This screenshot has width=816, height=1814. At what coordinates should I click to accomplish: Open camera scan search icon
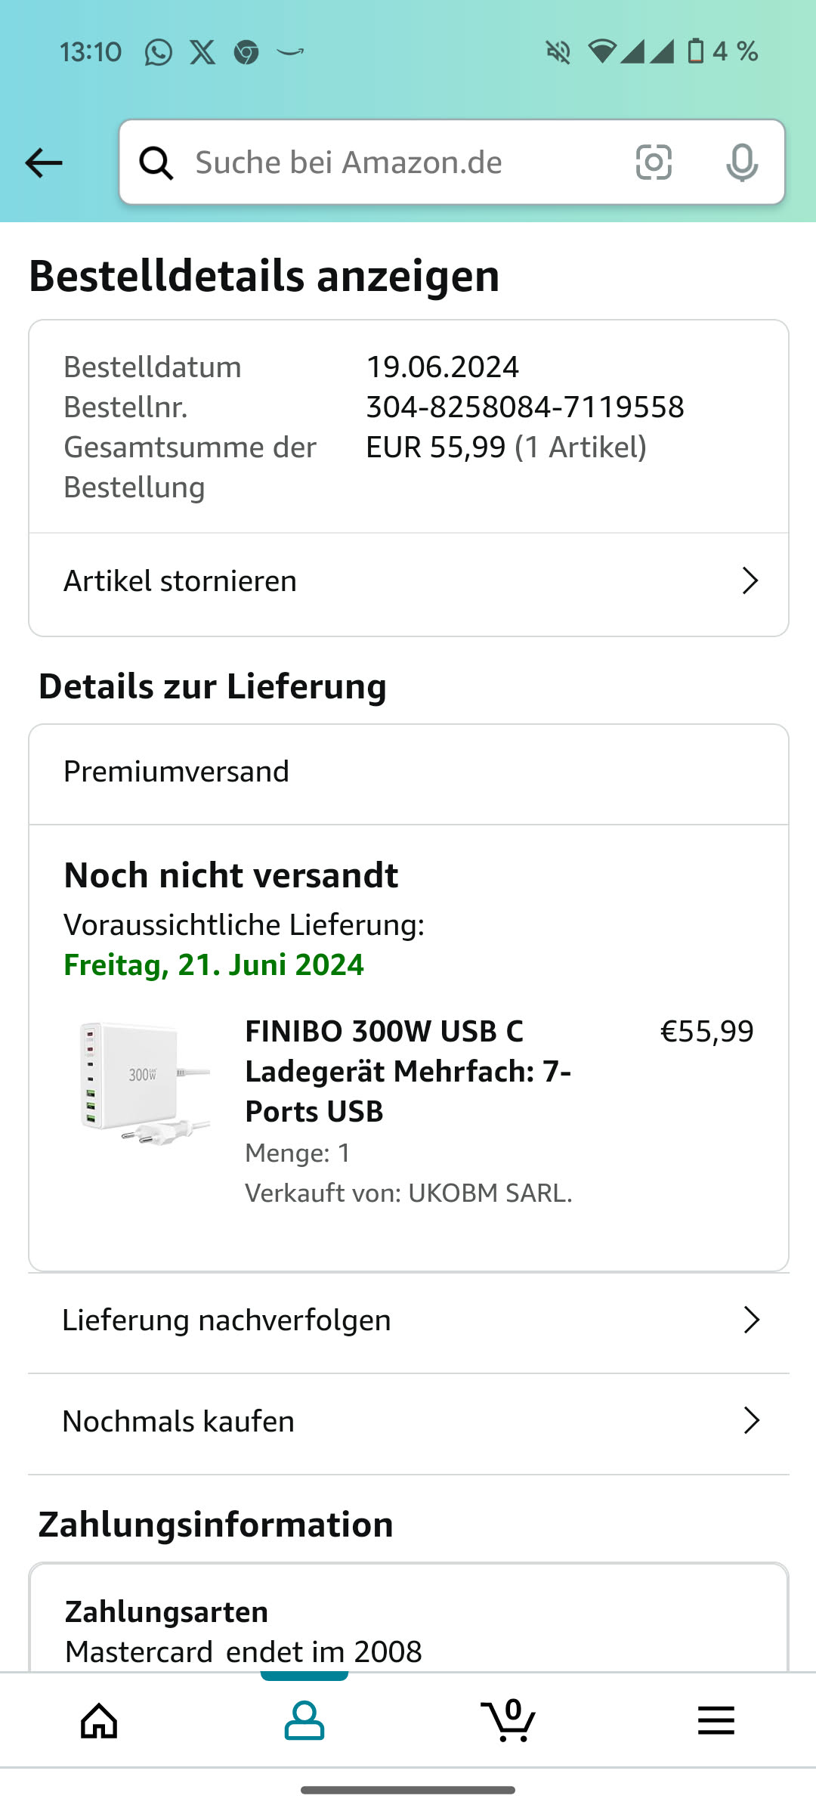(x=654, y=163)
